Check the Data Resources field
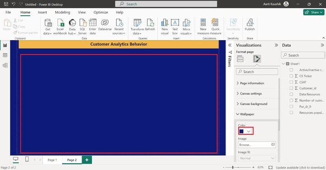The image size is (326, 170). coord(291,94)
